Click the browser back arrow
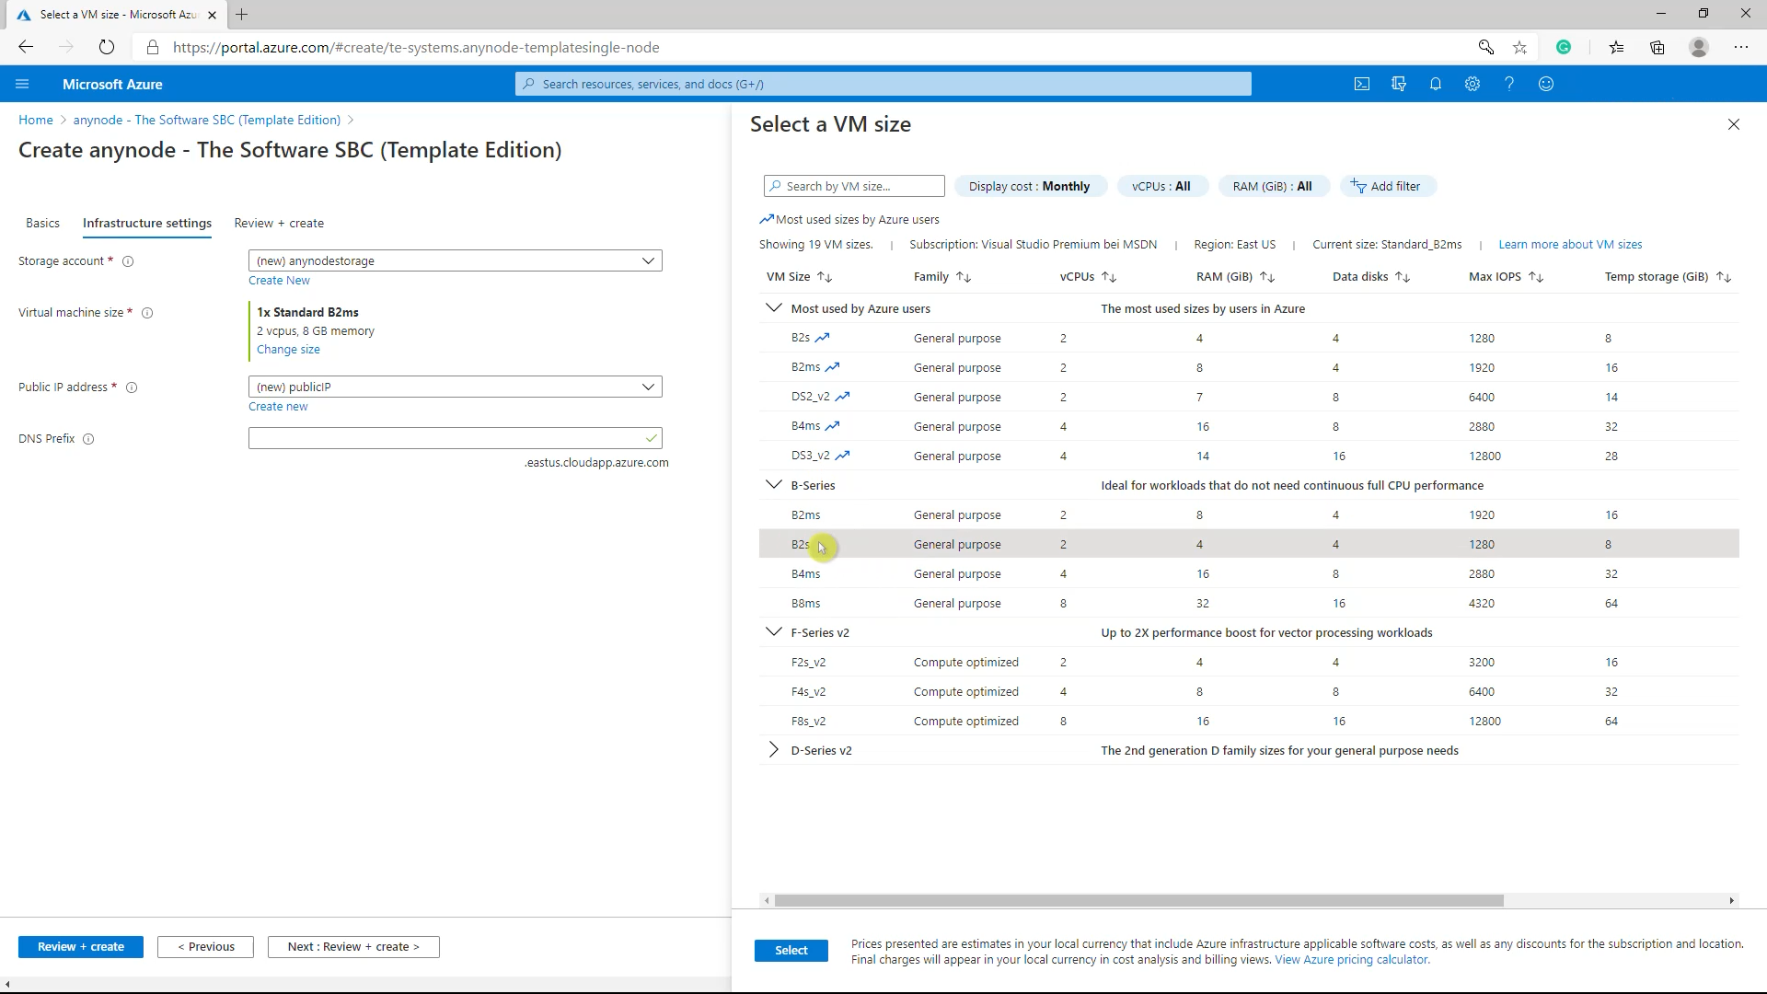This screenshot has width=1767, height=994. [26, 47]
